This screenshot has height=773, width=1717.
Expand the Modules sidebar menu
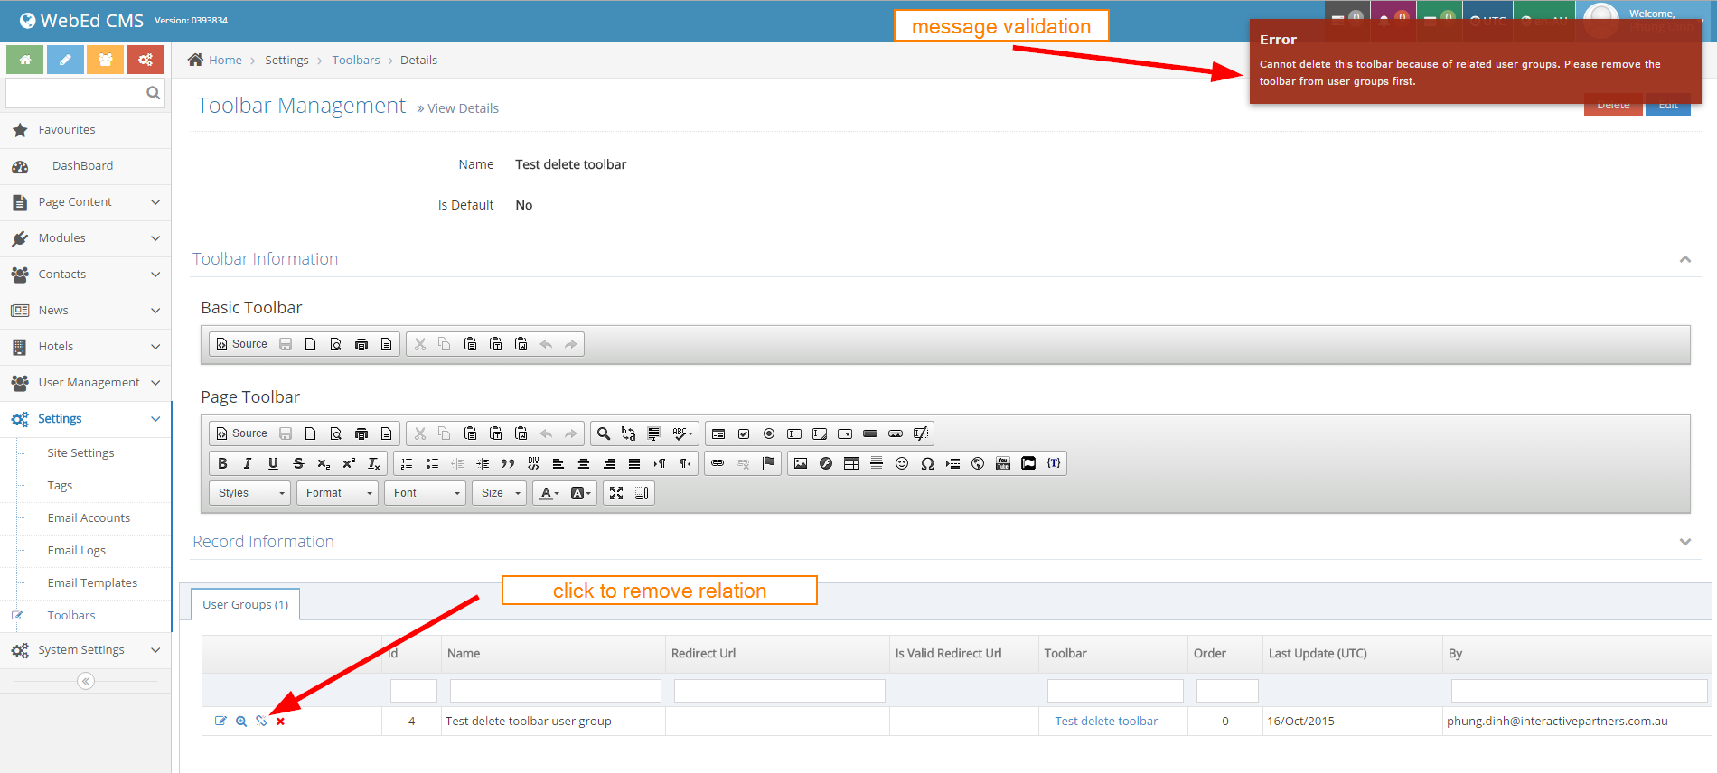[x=85, y=238]
